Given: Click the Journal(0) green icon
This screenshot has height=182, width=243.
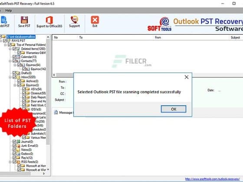Looking at the screenshot, I should [18, 141].
